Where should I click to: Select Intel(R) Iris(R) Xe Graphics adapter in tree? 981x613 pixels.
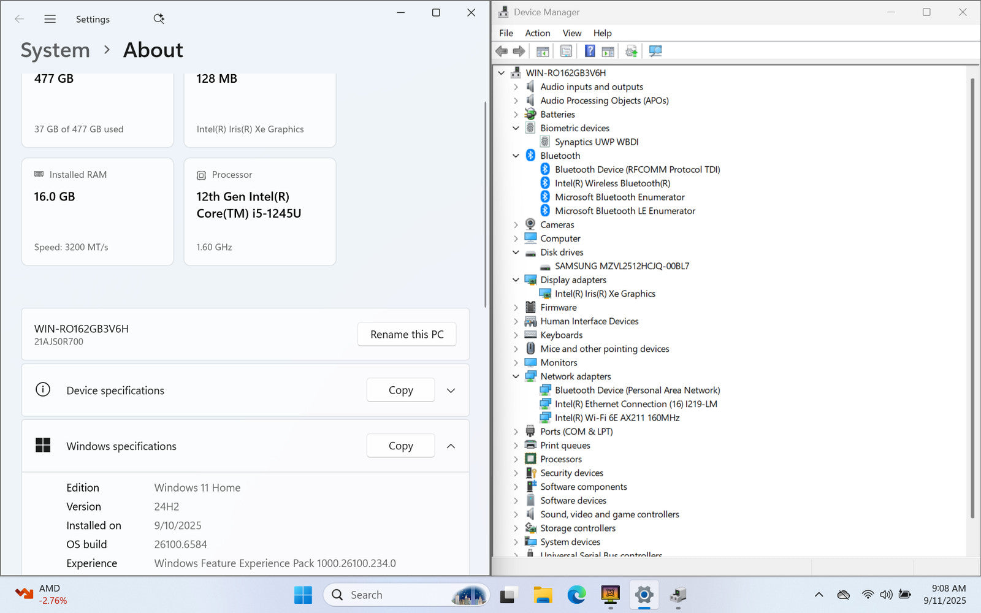click(x=598, y=294)
